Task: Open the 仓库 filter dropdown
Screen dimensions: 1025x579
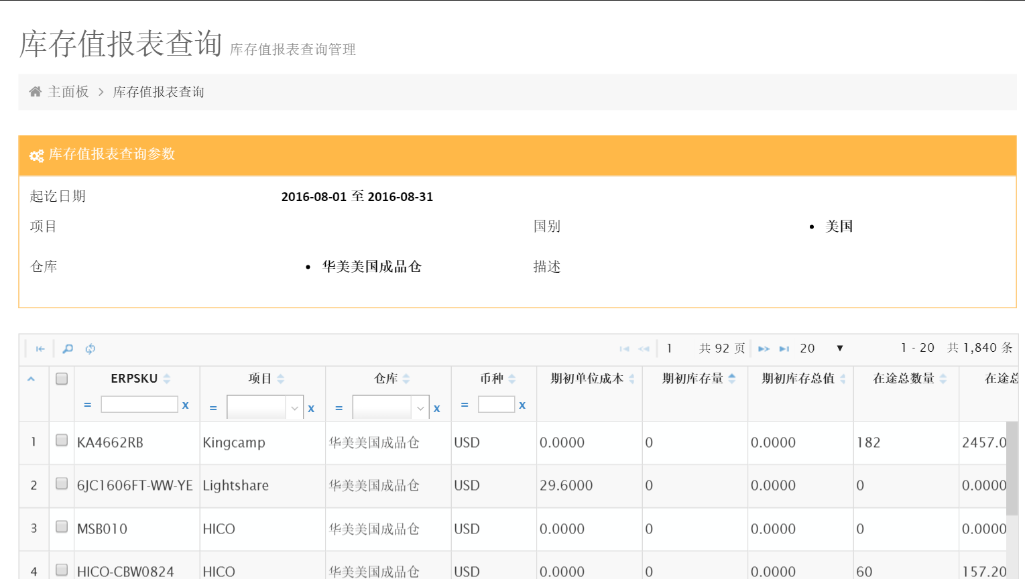Action: pos(391,407)
